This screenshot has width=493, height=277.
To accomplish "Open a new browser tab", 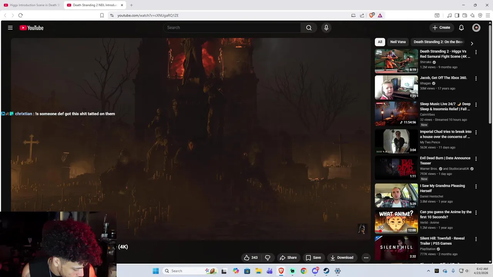I will point(131,5).
